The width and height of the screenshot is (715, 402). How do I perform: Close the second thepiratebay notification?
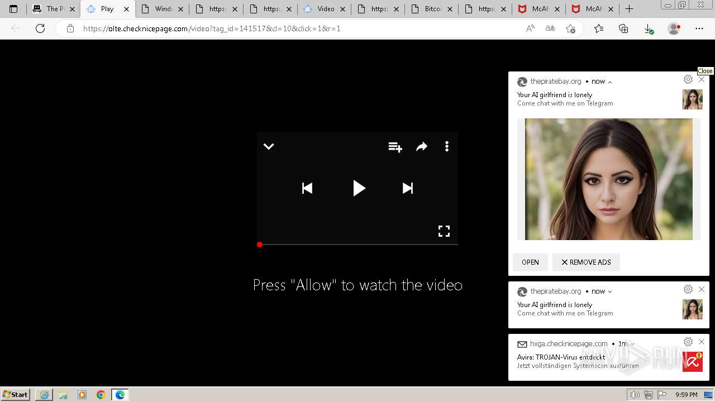(x=702, y=289)
